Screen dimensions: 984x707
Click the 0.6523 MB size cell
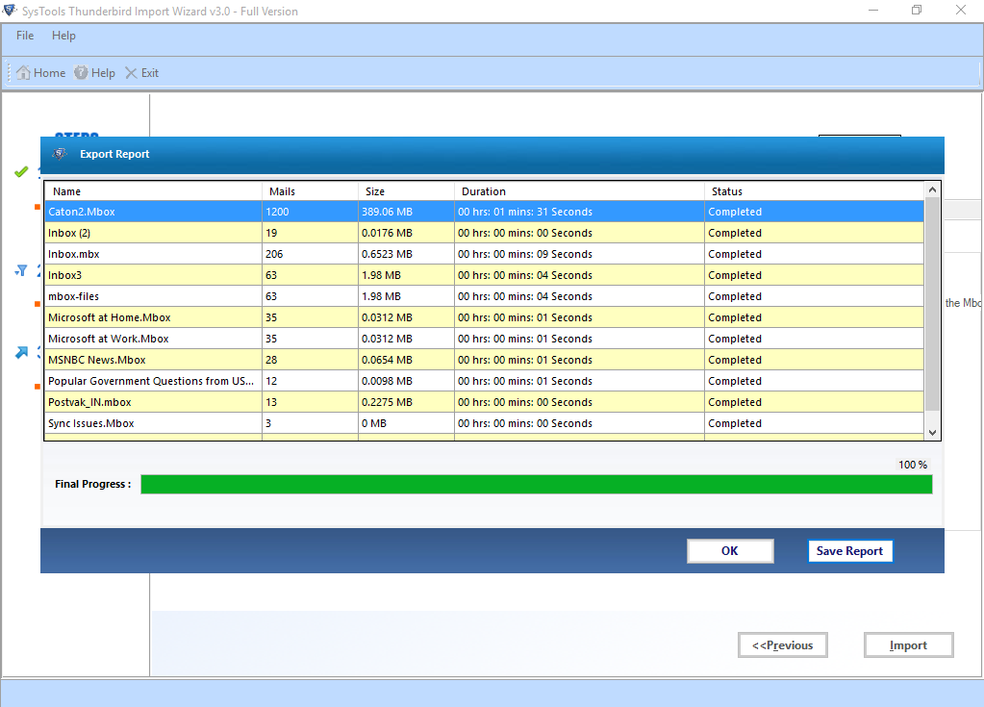click(406, 254)
